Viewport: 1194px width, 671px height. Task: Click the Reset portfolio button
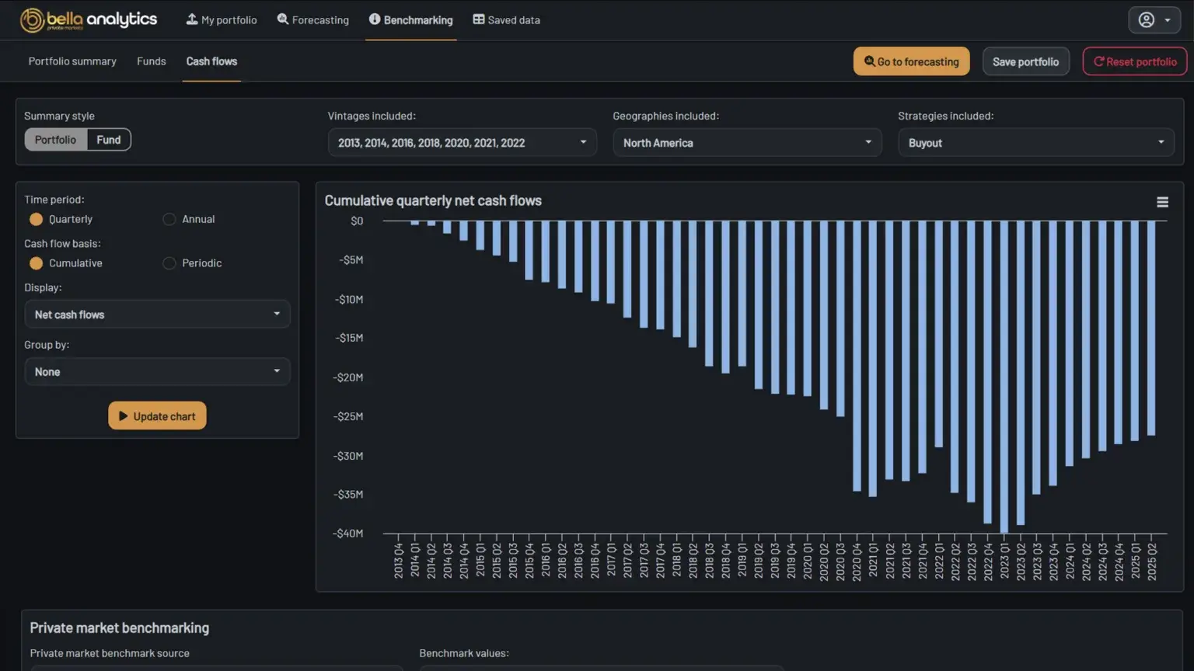coord(1135,61)
